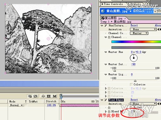The image size is (161, 120).
Task: Toggle the Hue/Saturation effect f switch
Action: 106,26
